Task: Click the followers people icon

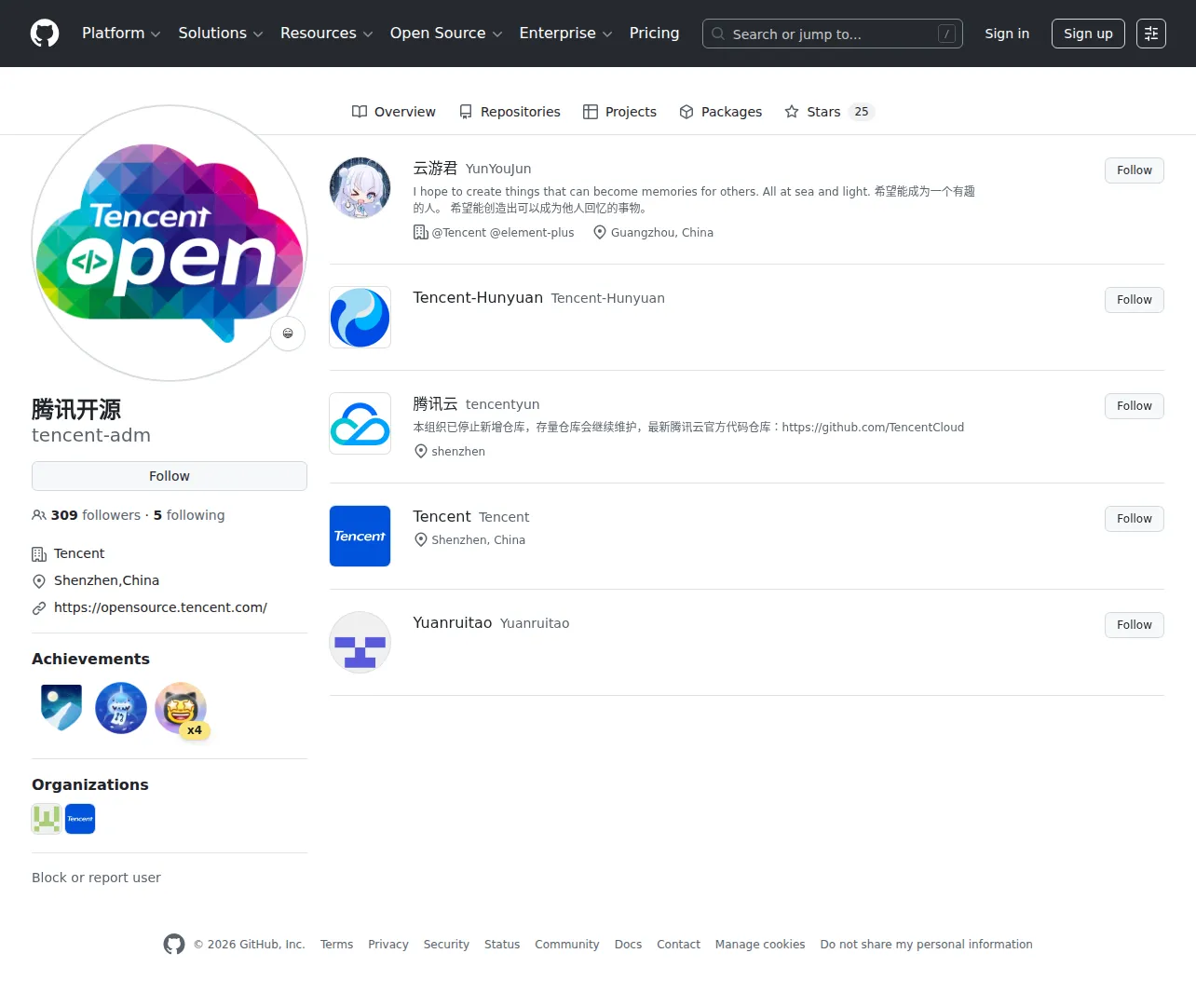Action: 39,515
